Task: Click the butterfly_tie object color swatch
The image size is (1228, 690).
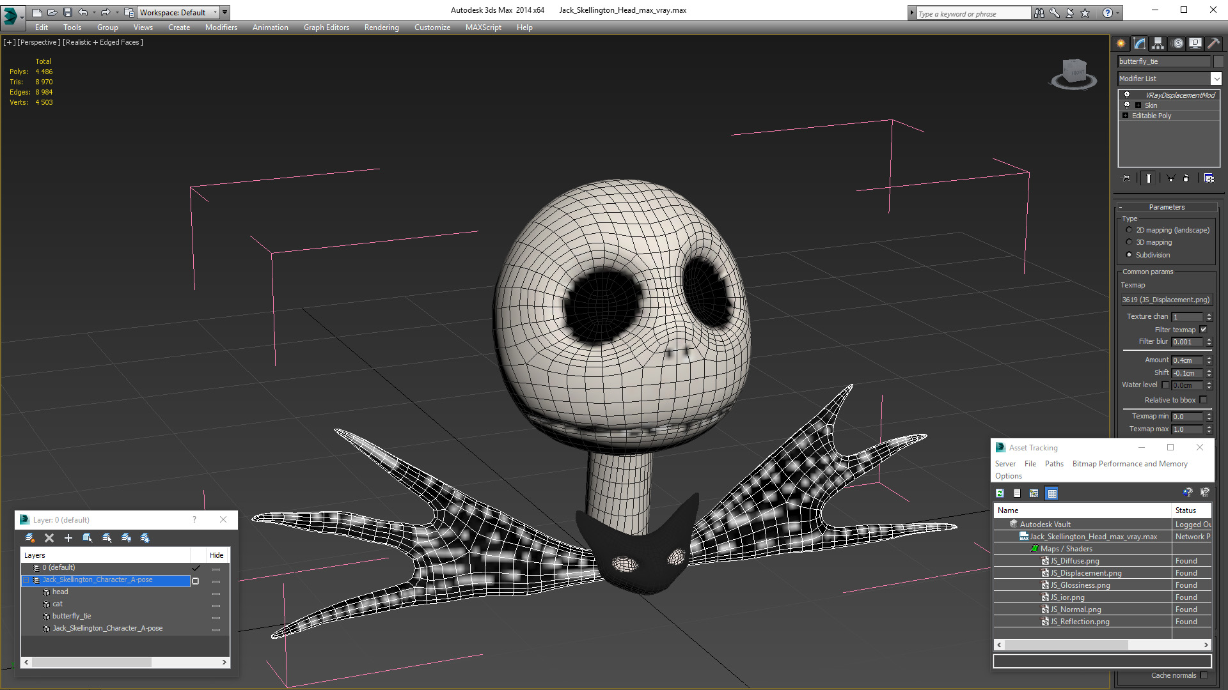Action: point(1218,61)
